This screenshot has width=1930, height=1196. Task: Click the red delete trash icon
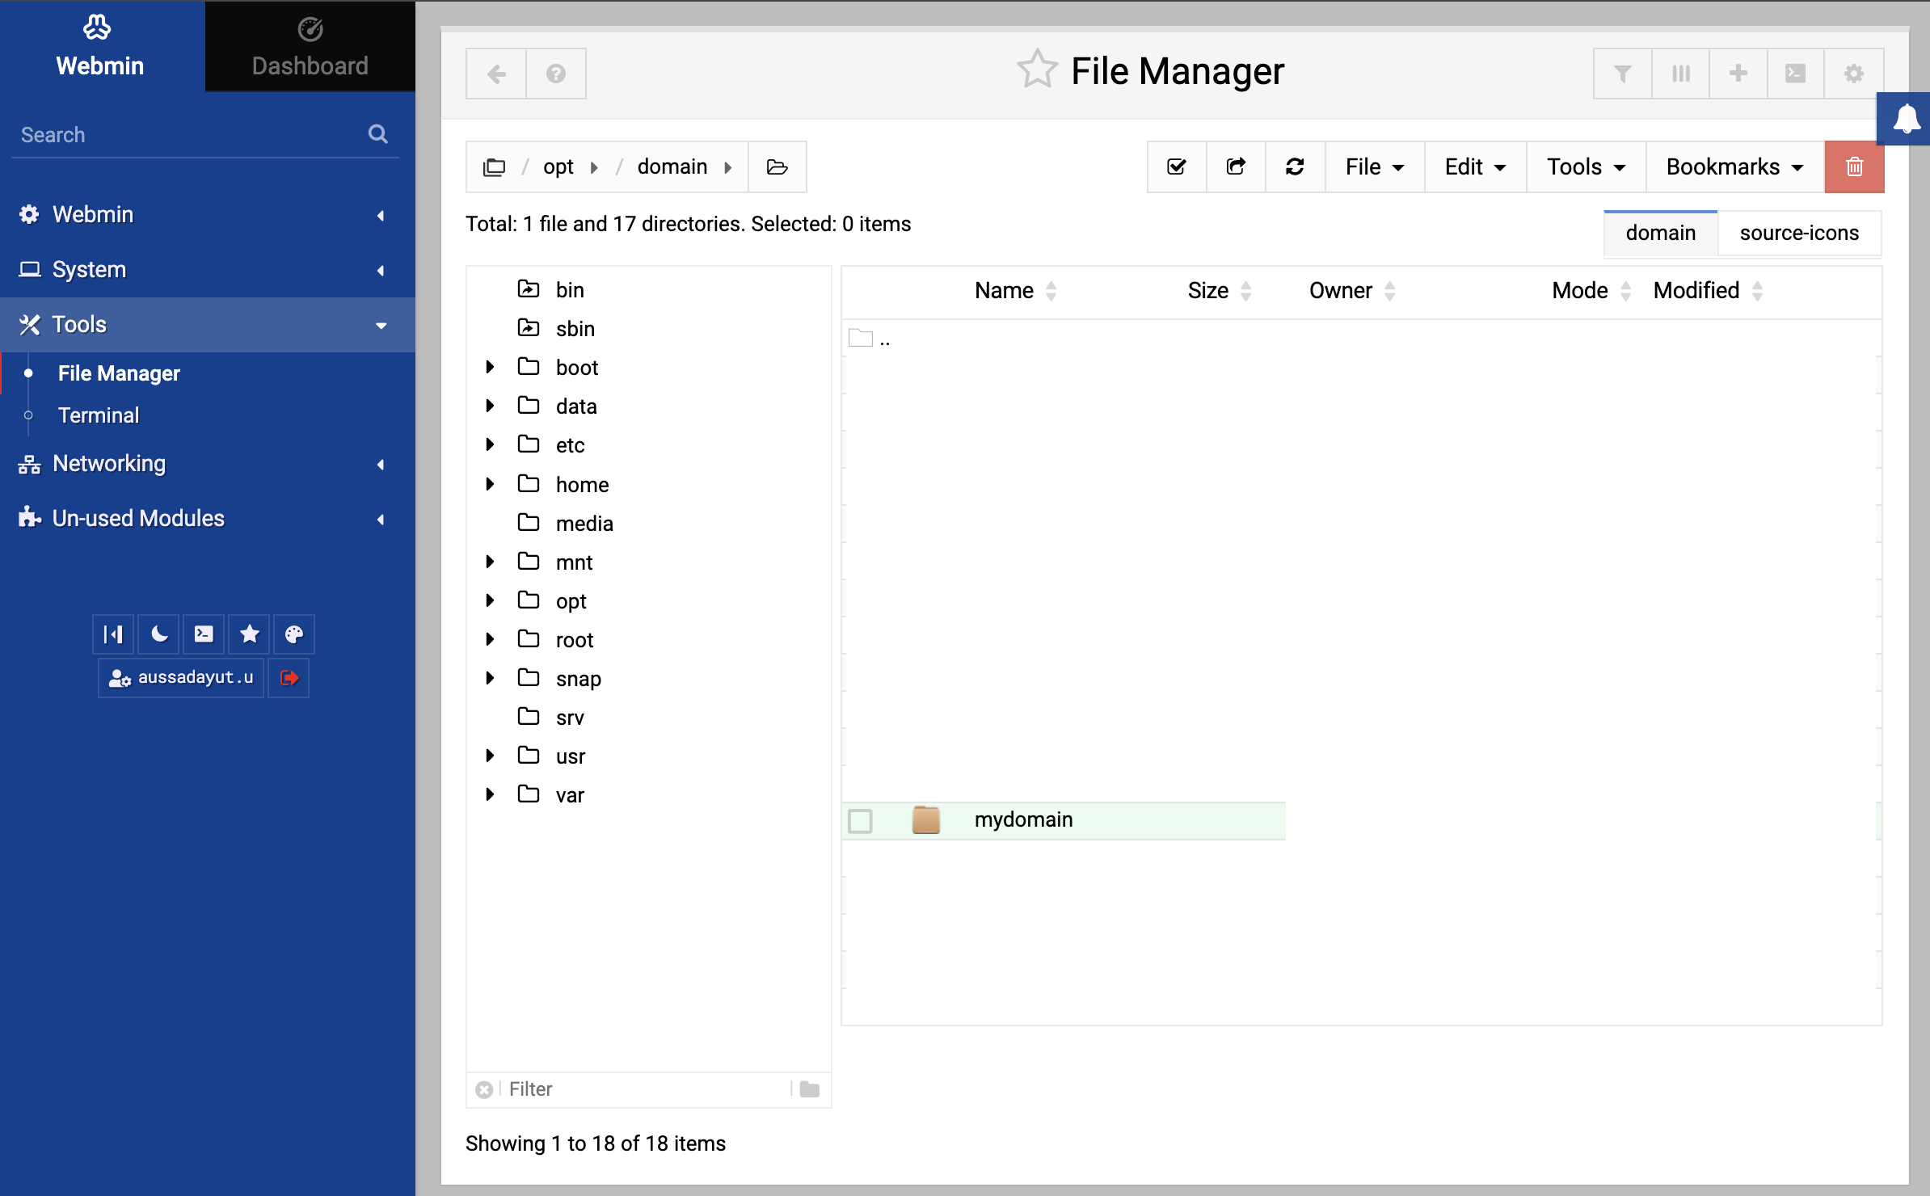pyautogui.click(x=1854, y=167)
